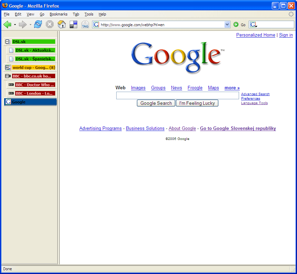
Task: Click the TAG toolbar icon
Action: (x=85, y=24)
